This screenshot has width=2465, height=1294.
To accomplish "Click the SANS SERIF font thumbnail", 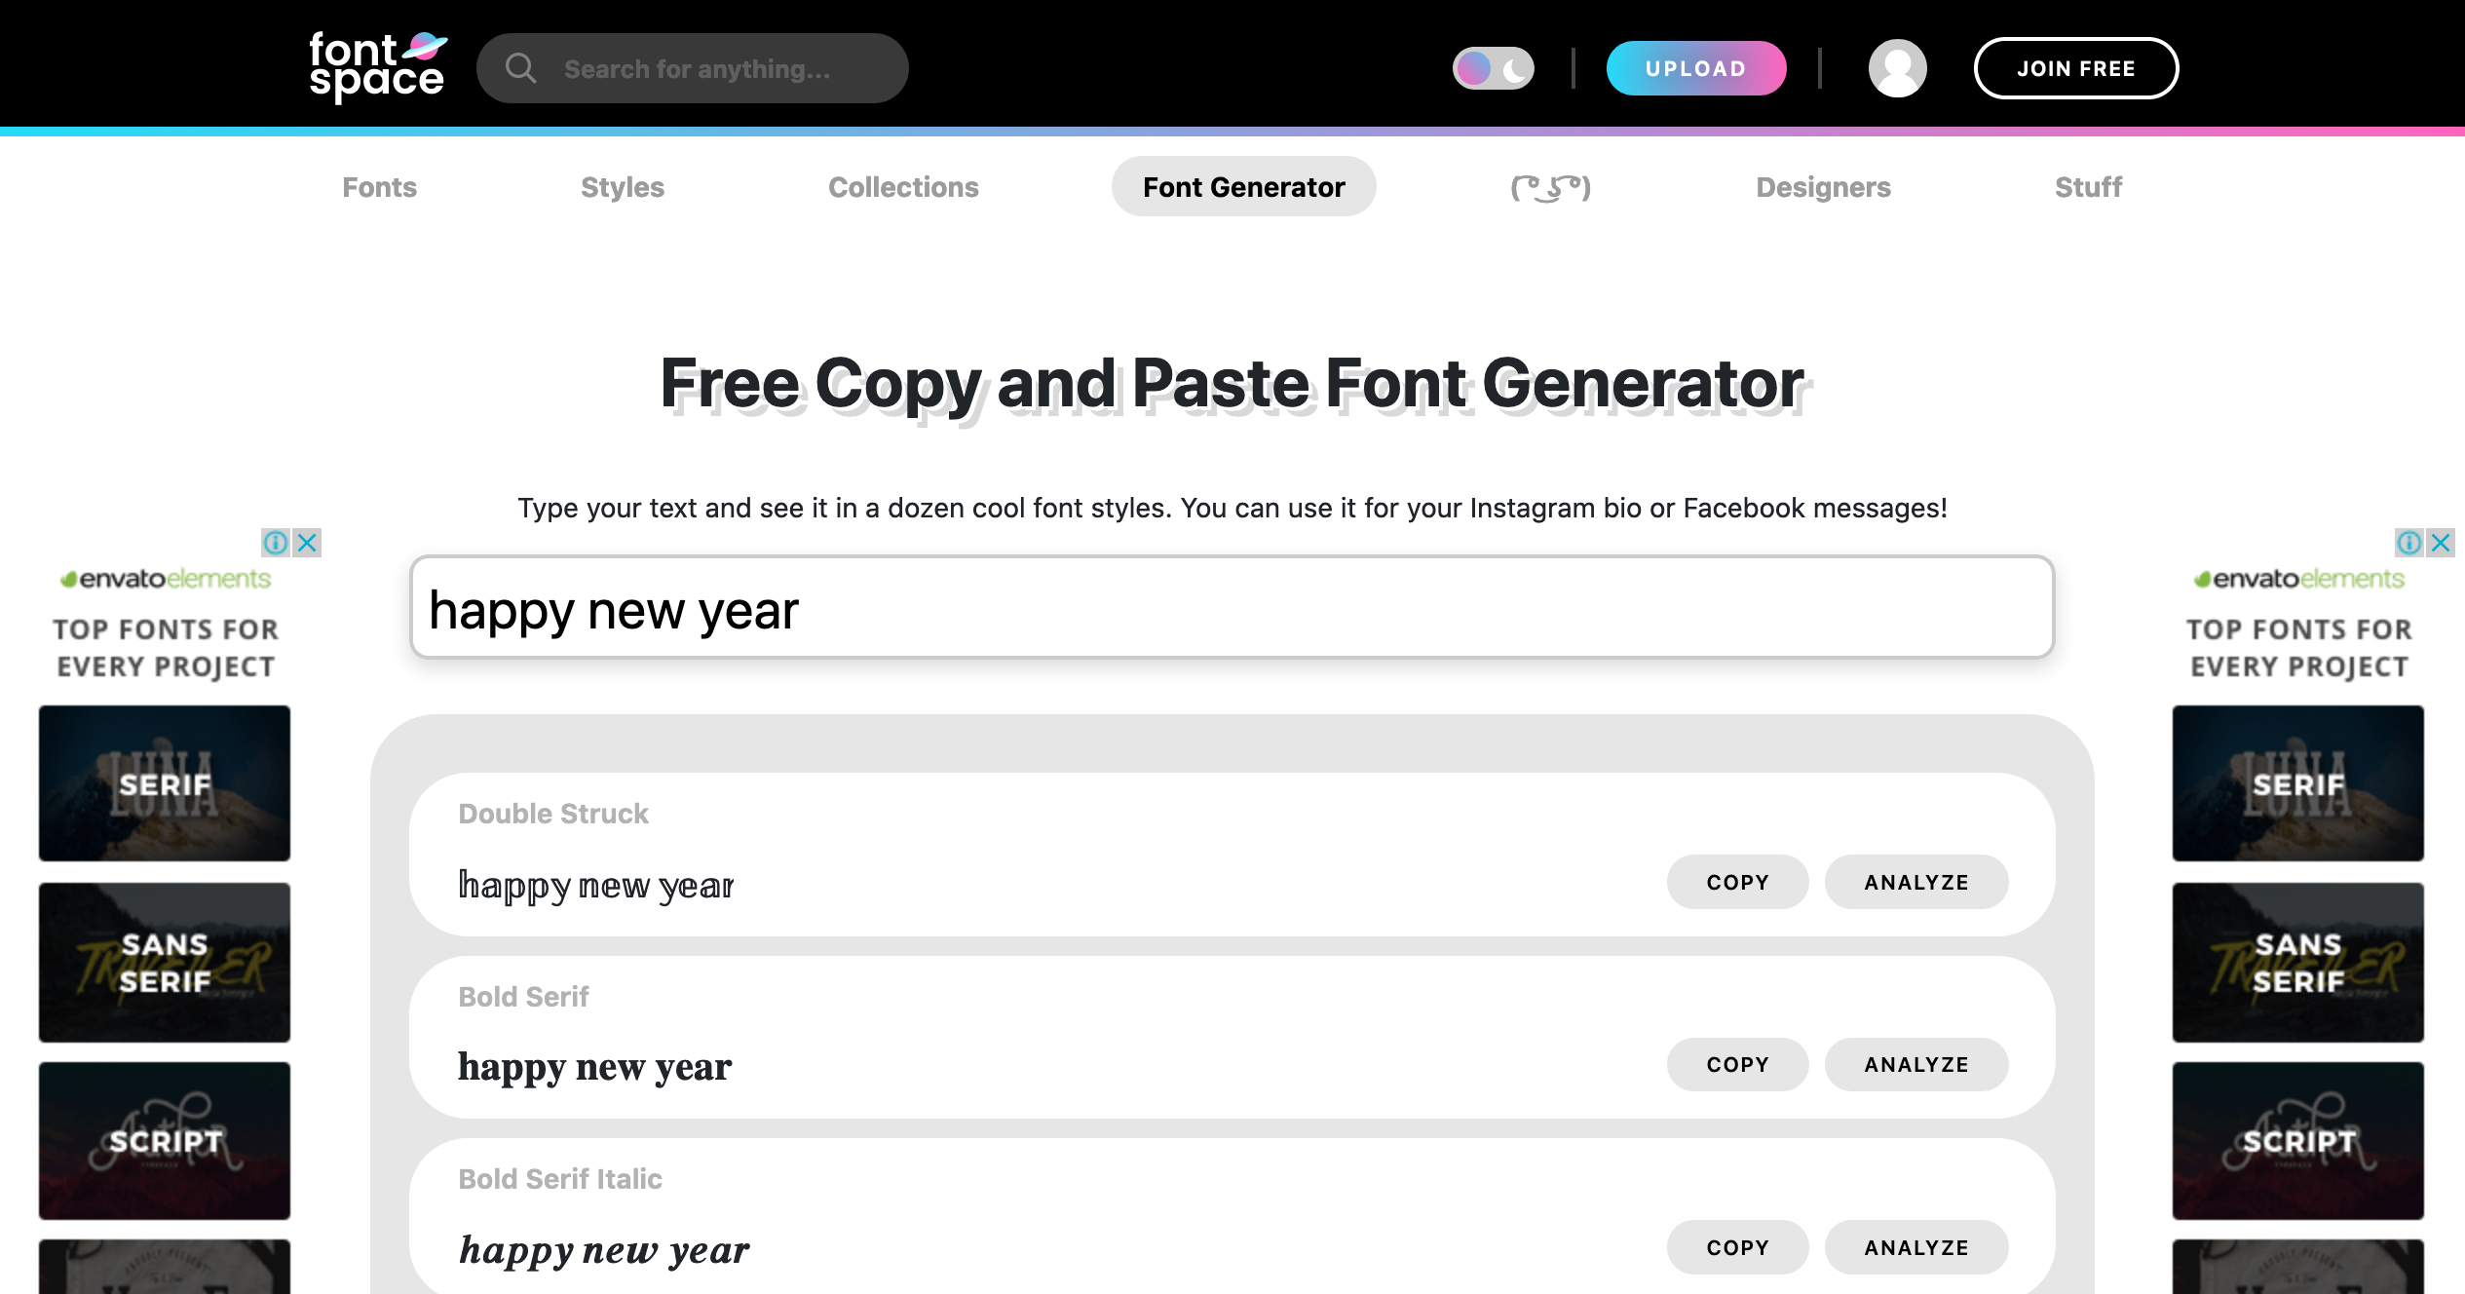I will point(167,963).
